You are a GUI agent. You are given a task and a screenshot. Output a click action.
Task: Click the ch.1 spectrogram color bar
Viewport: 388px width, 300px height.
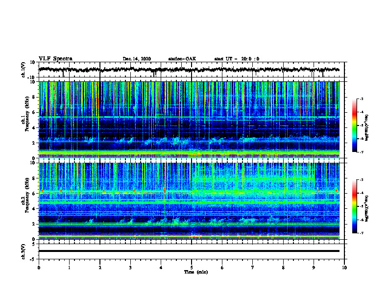[354, 125]
